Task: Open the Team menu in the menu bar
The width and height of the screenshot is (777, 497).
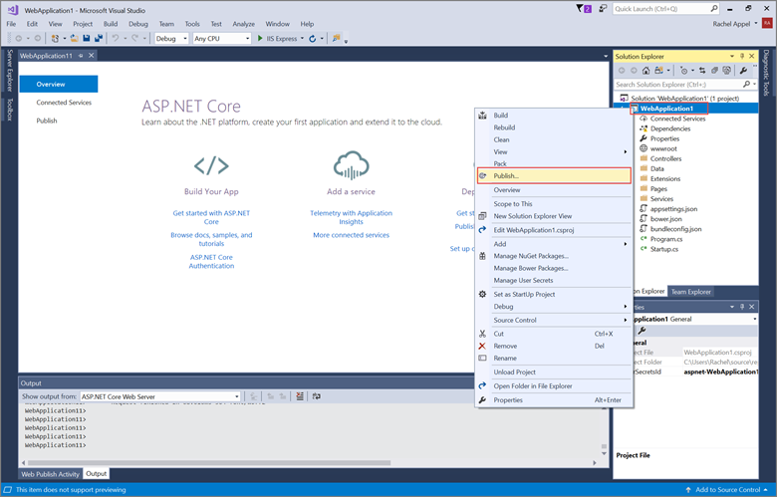Action: point(166,24)
